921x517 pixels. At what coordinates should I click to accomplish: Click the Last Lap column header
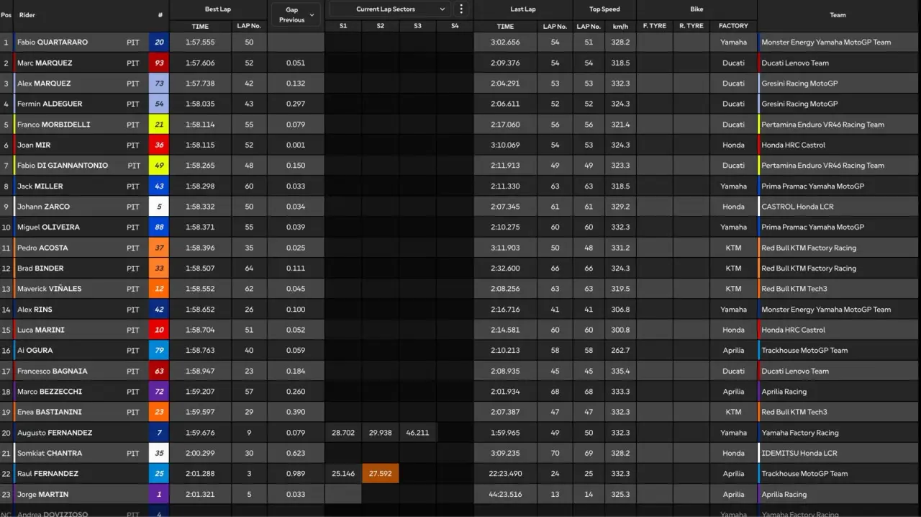point(523,9)
